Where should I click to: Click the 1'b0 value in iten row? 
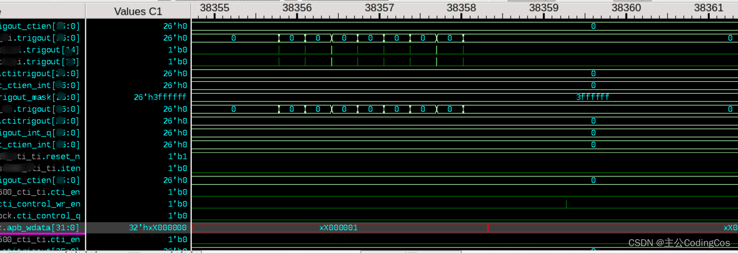pos(177,168)
